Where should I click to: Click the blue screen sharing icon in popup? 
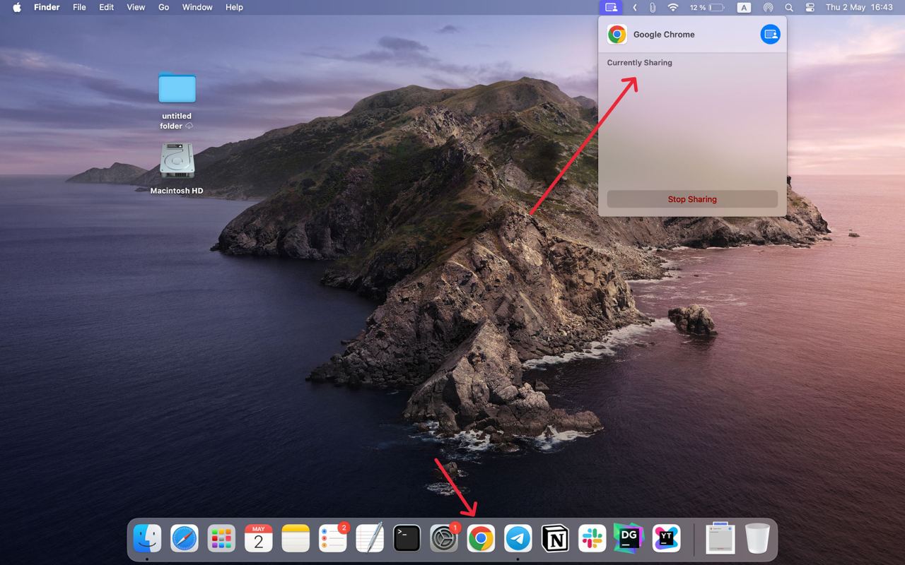[x=770, y=34]
